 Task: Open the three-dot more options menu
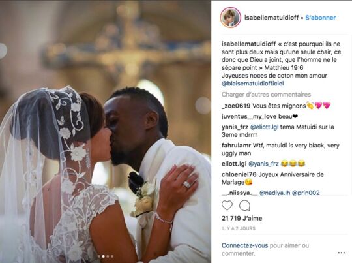(341, 253)
